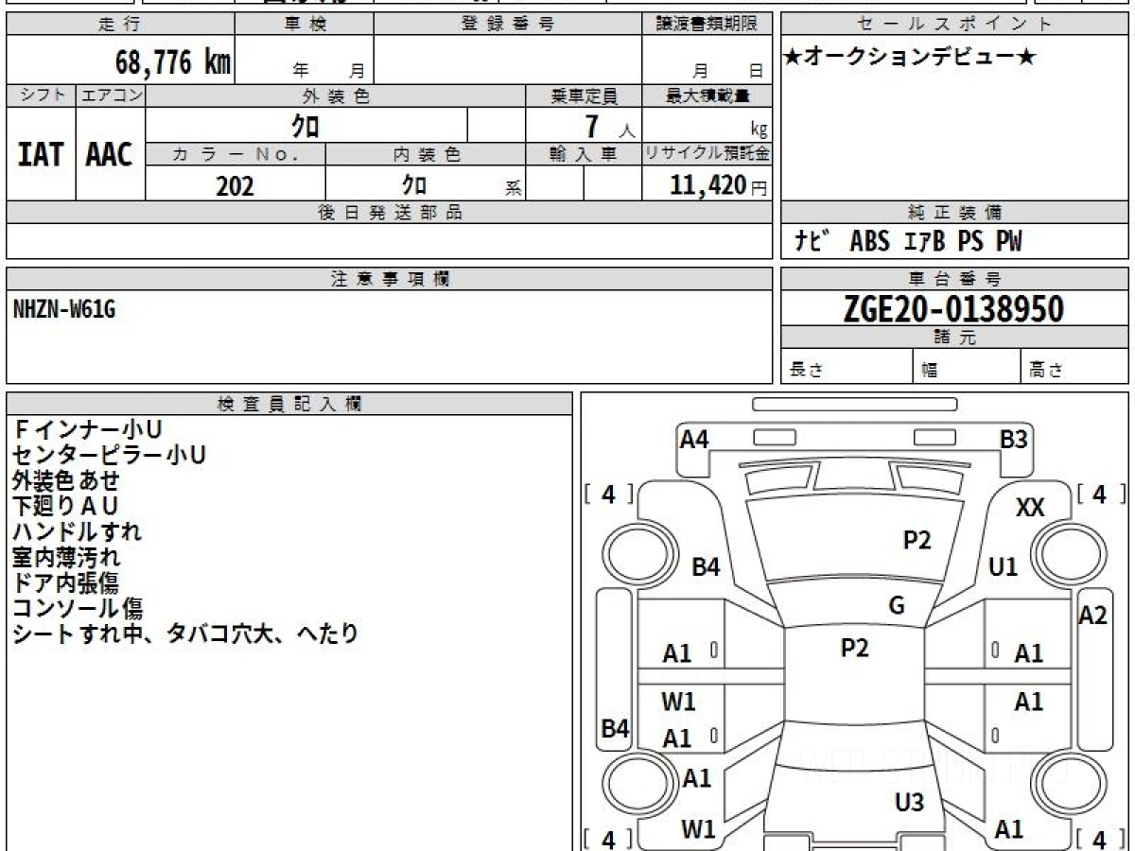This screenshot has height=851, width=1135.
Task: Select the A2 mark on the diagram
Action: [1092, 616]
